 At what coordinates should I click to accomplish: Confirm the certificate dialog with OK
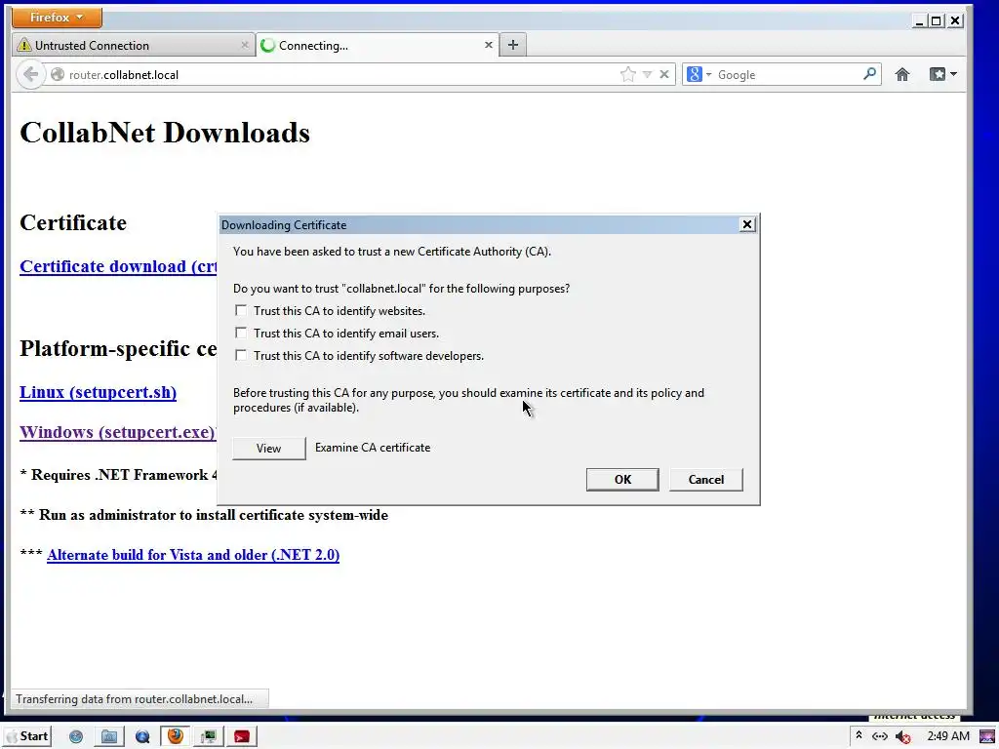[x=622, y=480]
